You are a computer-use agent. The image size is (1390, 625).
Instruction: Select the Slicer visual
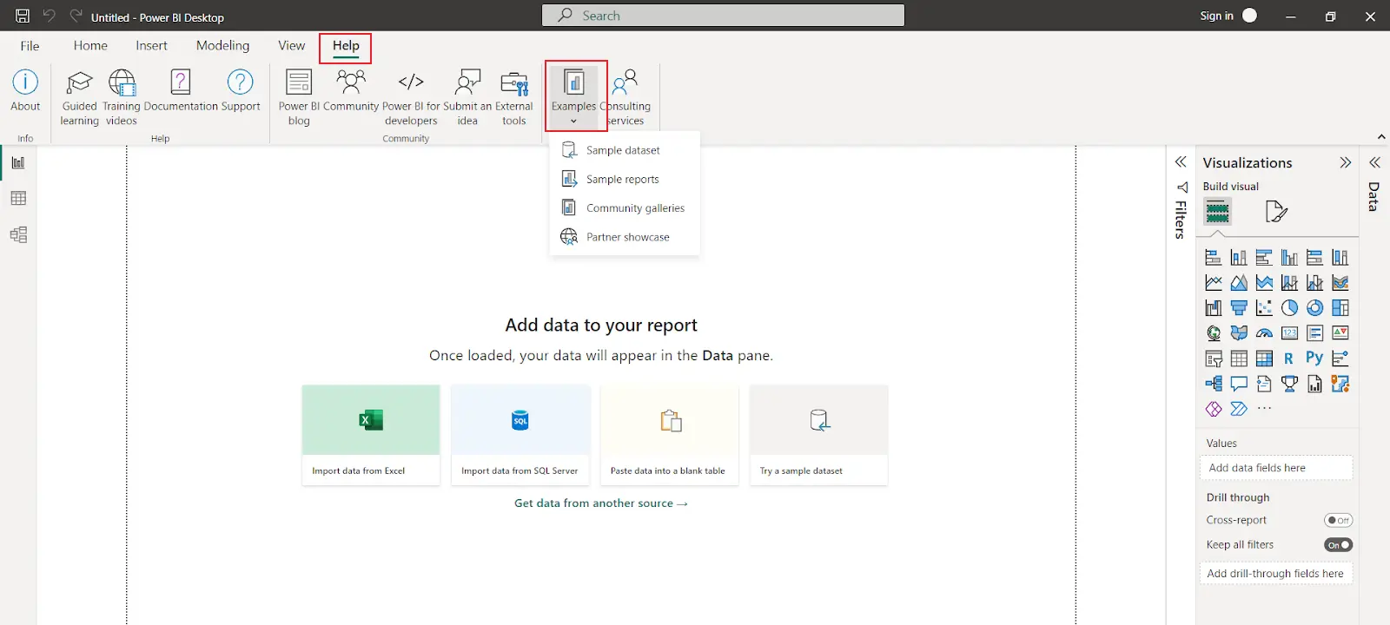[x=1214, y=359]
